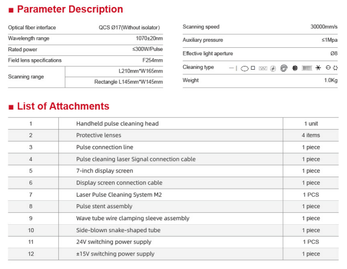Image resolution: width=347 pixels, height=269 pixels.
Task: Select the small square cleaning pattern icon
Action: point(253,68)
